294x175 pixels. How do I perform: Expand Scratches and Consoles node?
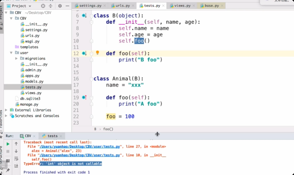pos(6,116)
